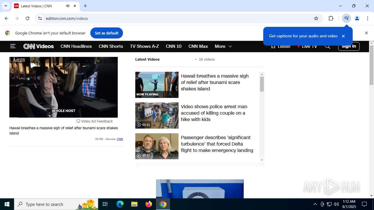The width and height of the screenshot is (374, 210).
Task: Open CNN Max menu item
Action: (198, 46)
